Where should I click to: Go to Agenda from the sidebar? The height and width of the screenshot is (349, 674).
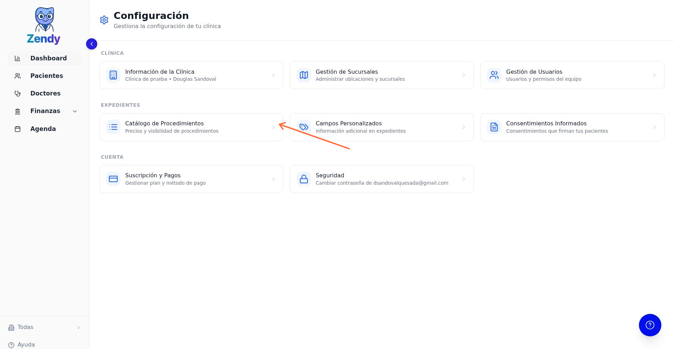pyautogui.click(x=43, y=129)
